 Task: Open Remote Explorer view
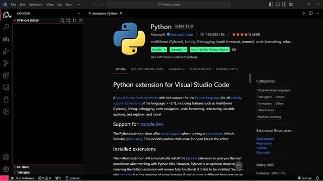tap(6, 87)
